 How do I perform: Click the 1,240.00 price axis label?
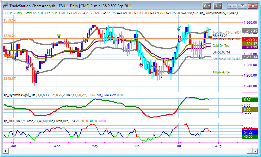[x=250, y=86]
